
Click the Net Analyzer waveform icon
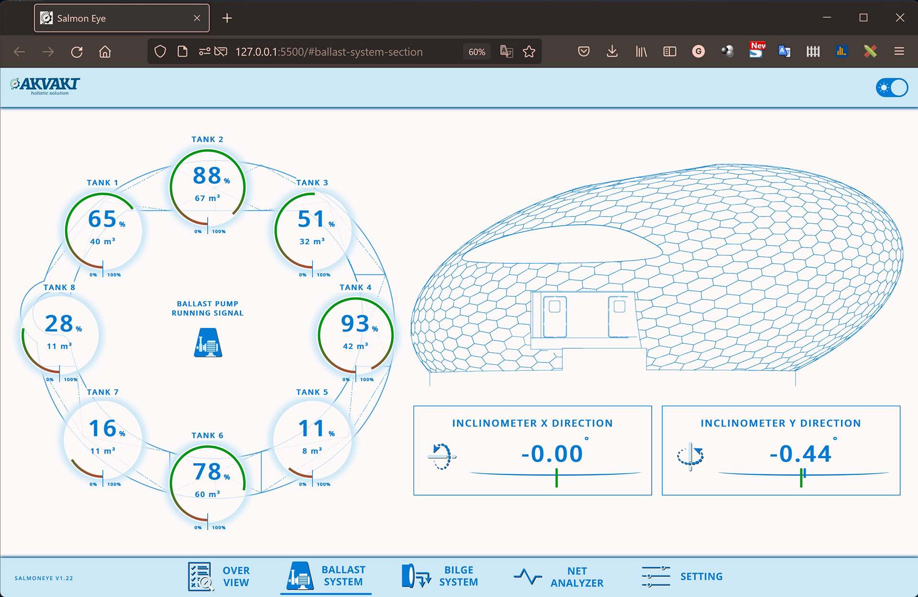527,576
